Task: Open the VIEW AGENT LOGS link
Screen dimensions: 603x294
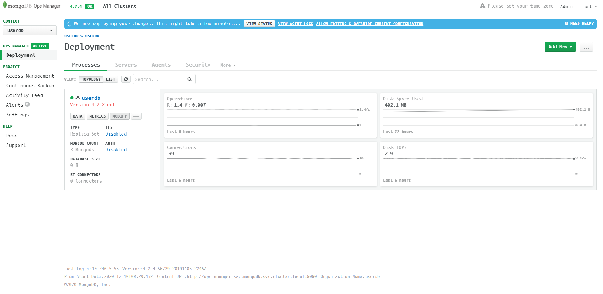Action: tap(295, 24)
